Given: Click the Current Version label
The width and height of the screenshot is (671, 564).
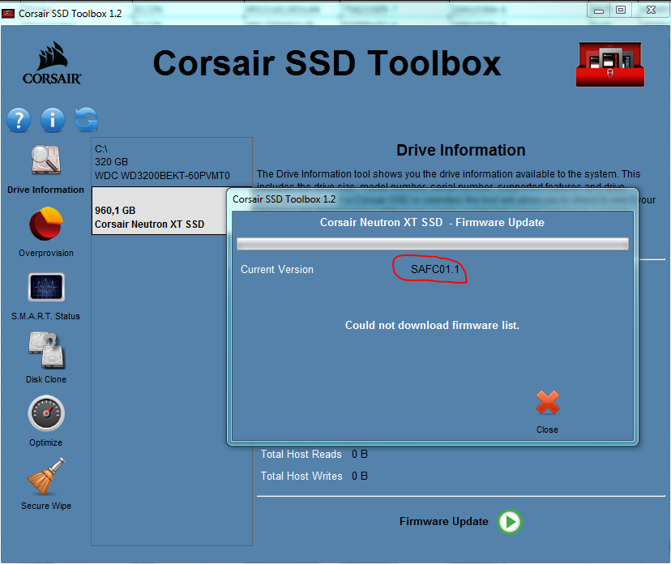Looking at the screenshot, I should [277, 269].
